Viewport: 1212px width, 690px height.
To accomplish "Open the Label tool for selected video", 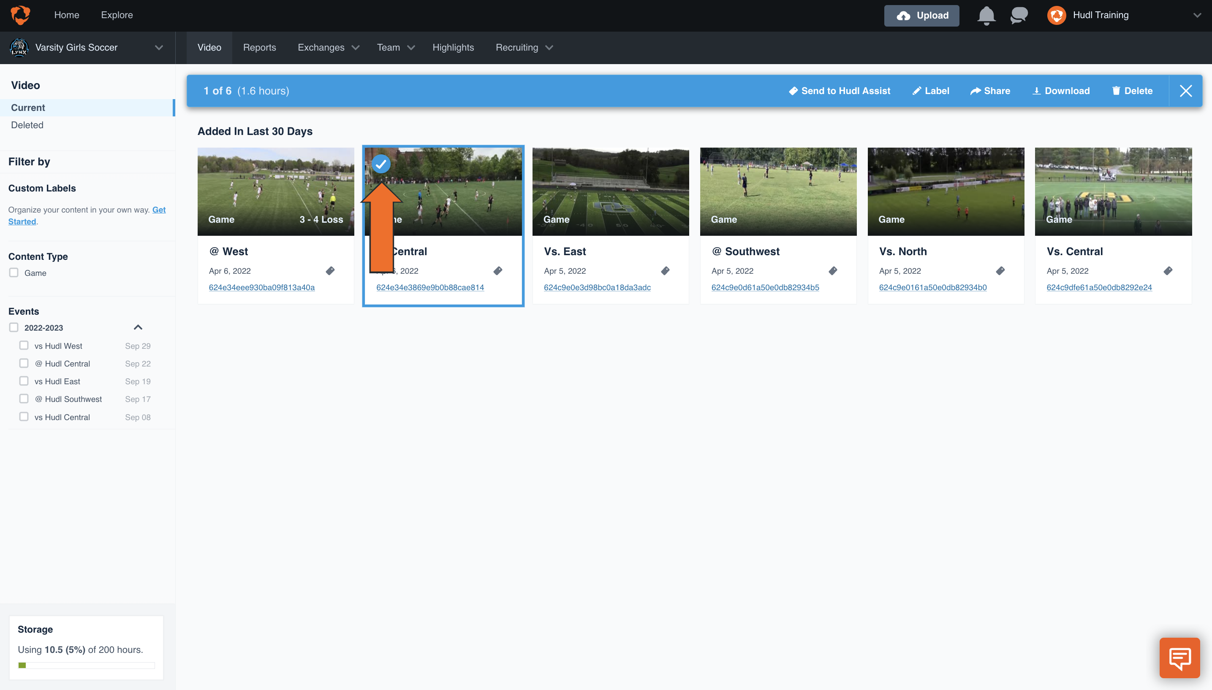I will (x=930, y=91).
